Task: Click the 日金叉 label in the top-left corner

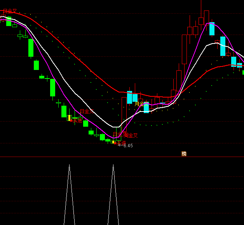Action: click(x=10, y=11)
